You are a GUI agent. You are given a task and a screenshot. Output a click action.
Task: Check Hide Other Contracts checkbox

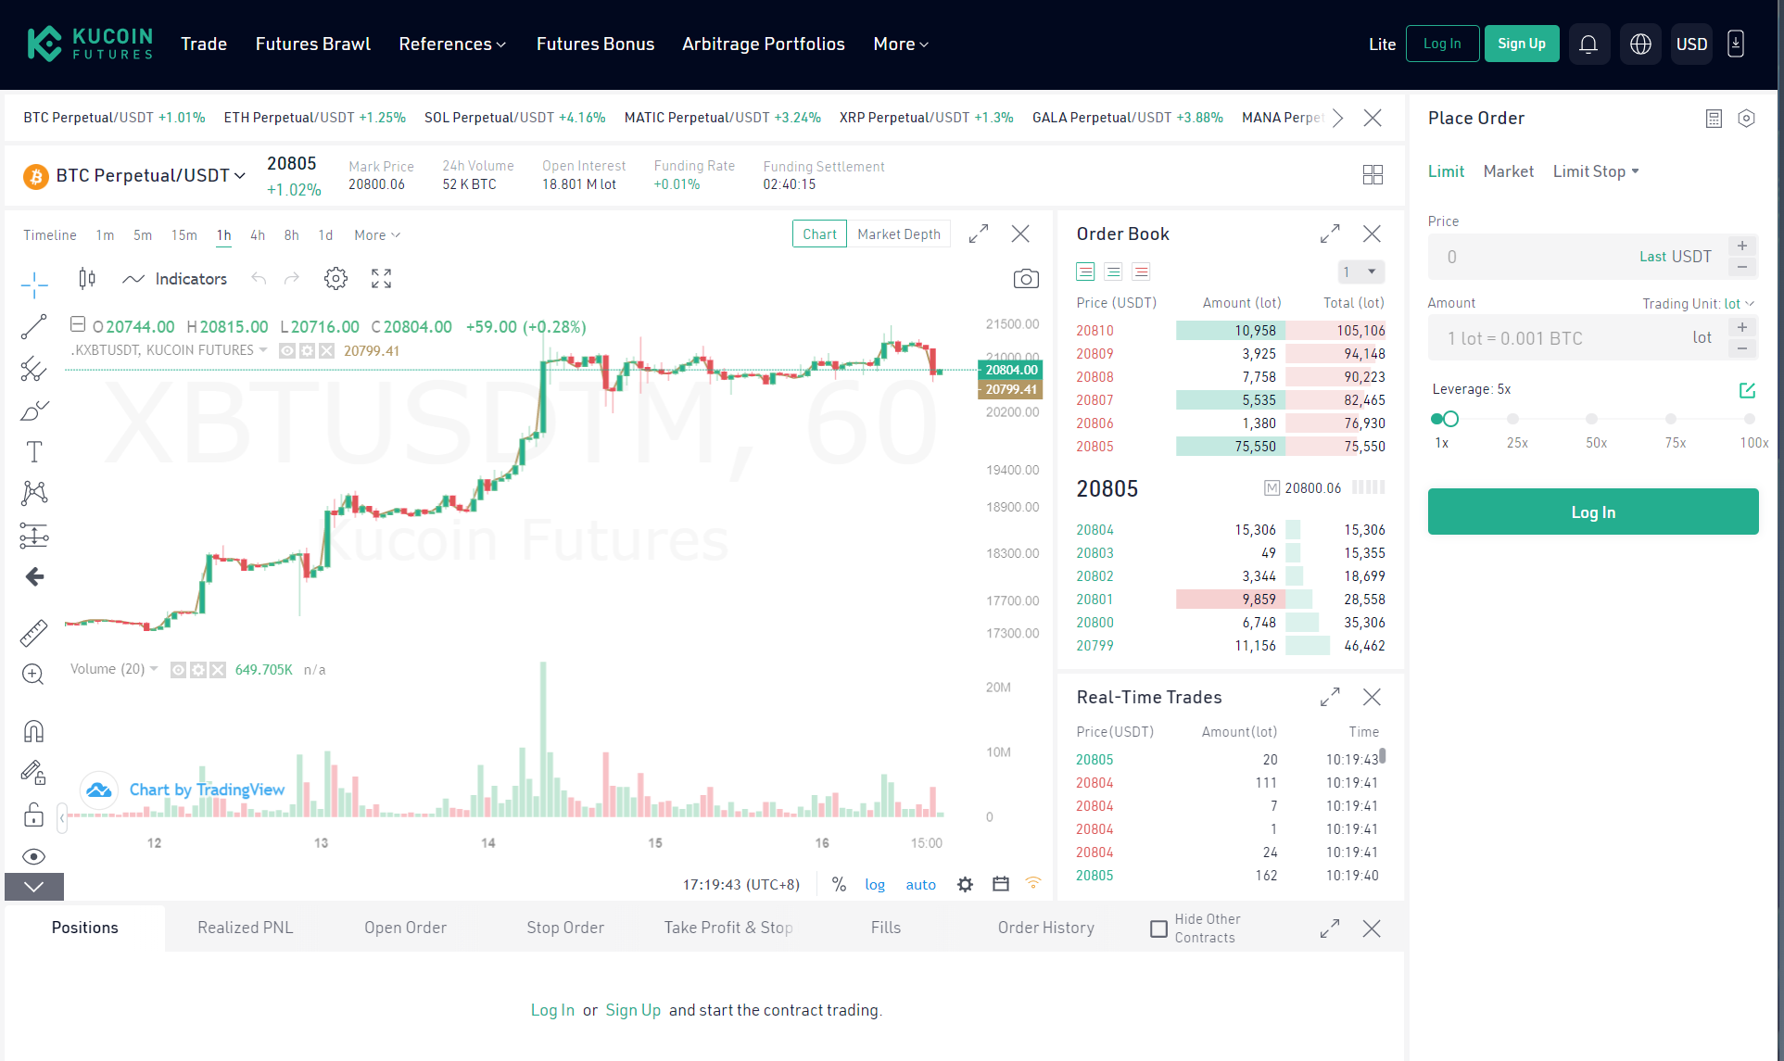1158,928
